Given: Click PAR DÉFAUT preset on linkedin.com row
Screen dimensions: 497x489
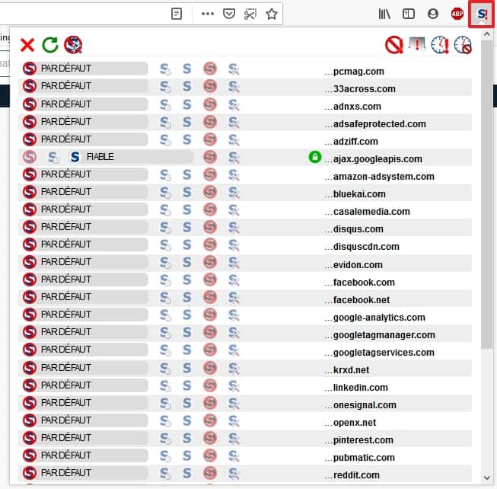Looking at the screenshot, I should pos(85,385).
